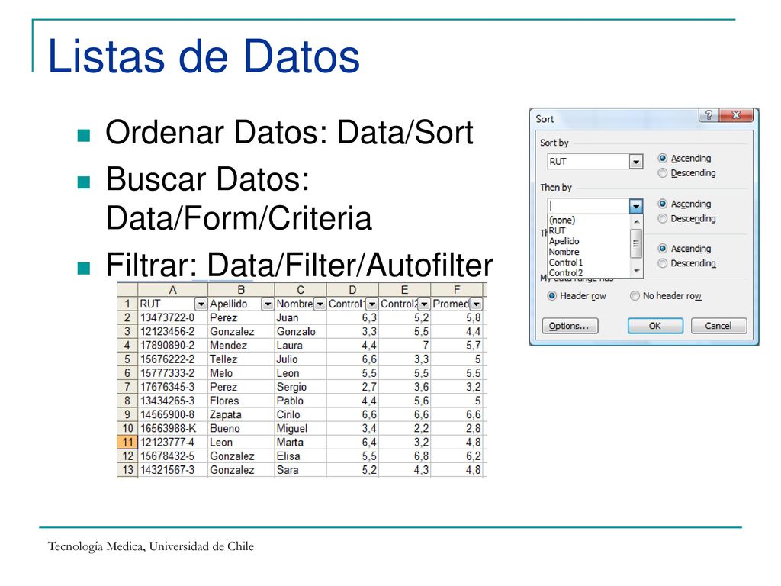Select column A header
This screenshot has width=781, height=586.
(173, 290)
